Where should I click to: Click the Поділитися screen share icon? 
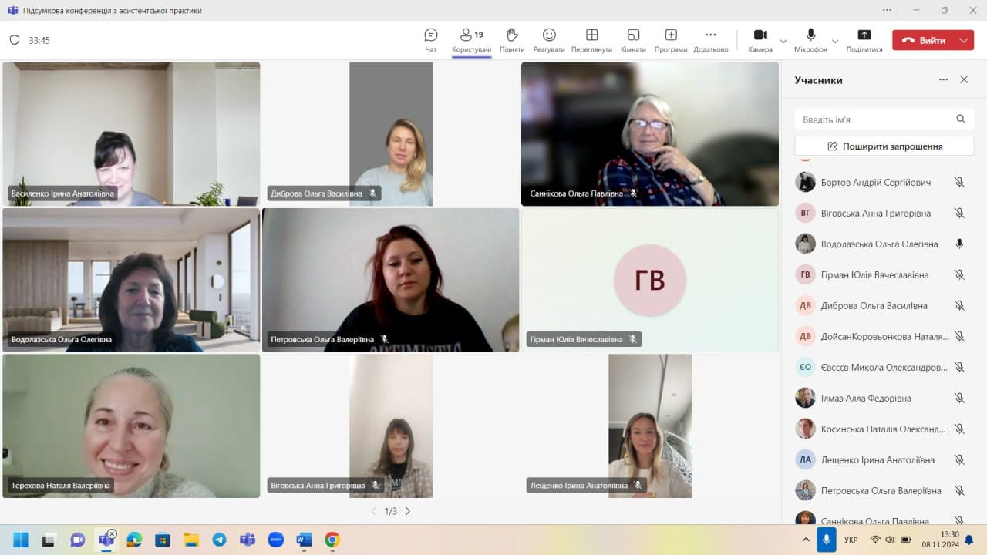[x=864, y=35]
